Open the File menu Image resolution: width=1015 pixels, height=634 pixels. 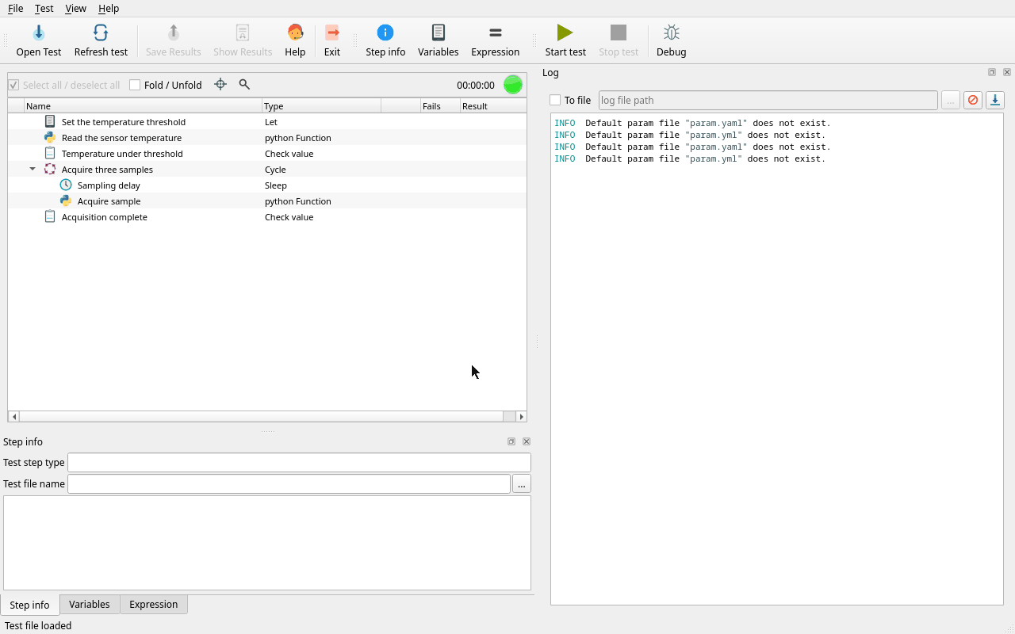[x=15, y=8]
